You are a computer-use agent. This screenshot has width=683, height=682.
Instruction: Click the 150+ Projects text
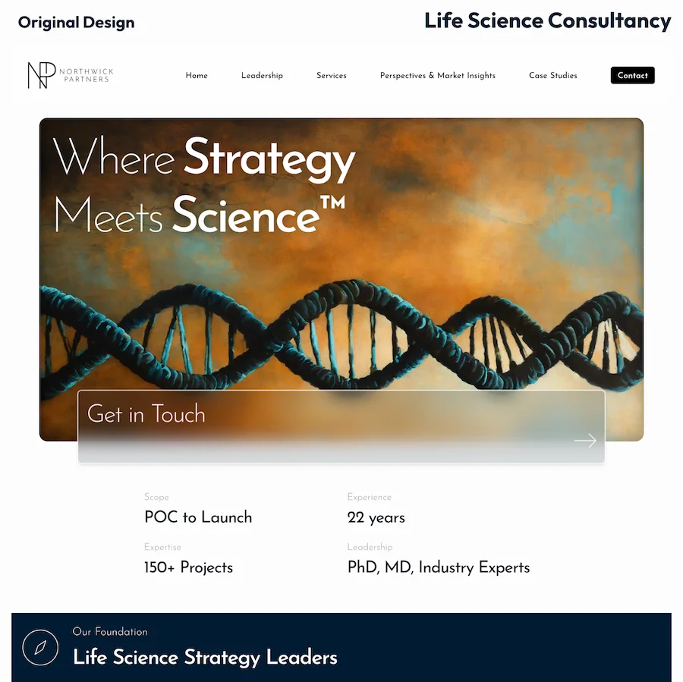coord(189,567)
